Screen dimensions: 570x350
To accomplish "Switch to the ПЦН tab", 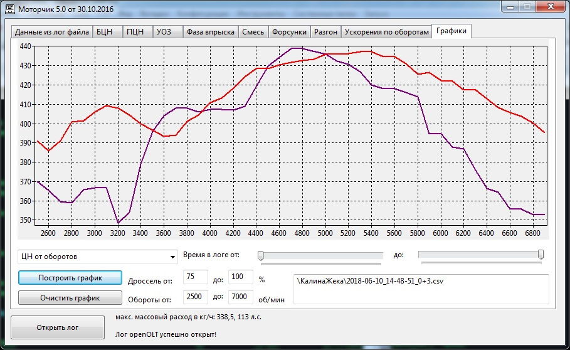I will tap(138, 32).
